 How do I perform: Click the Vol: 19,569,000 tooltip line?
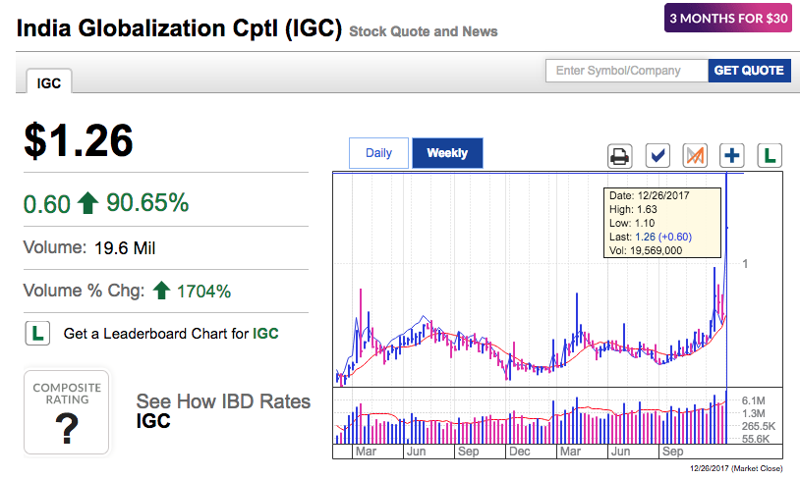click(x=646, y=250)
